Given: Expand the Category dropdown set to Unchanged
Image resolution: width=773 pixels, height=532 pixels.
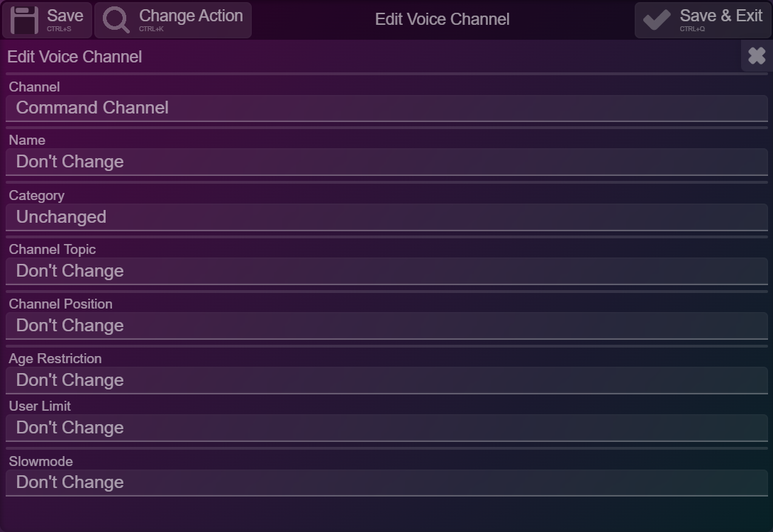Looking at the screenshot, I should [x=386, y=217].
